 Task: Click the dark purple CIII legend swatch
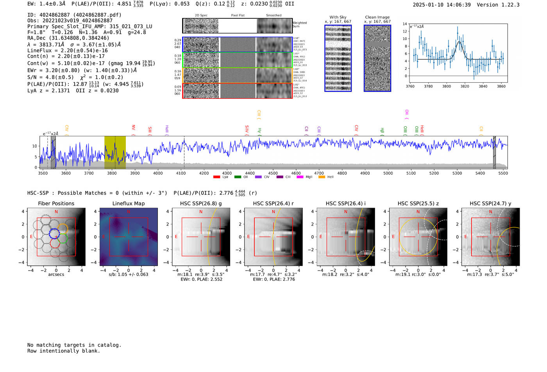(x=280, y=177)
